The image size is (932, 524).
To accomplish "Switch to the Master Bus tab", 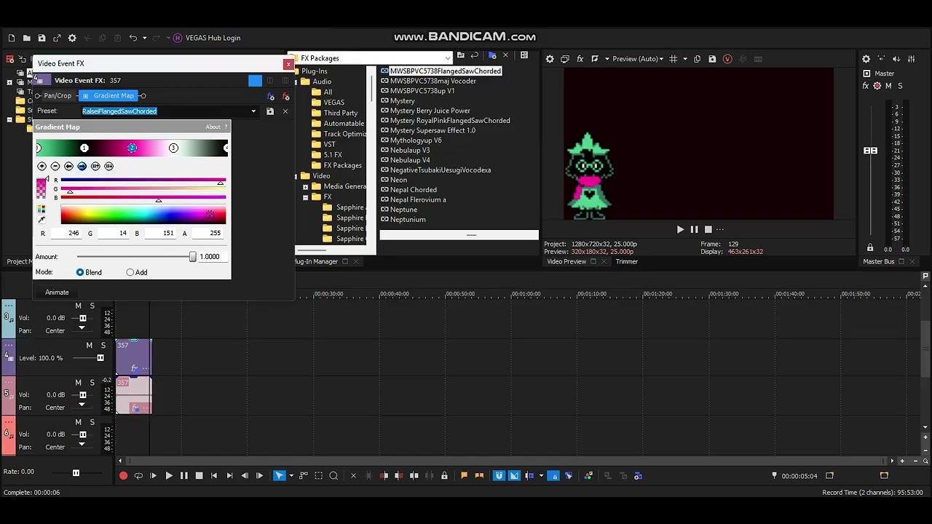I will pyautogui.click(x=879, y=261).
